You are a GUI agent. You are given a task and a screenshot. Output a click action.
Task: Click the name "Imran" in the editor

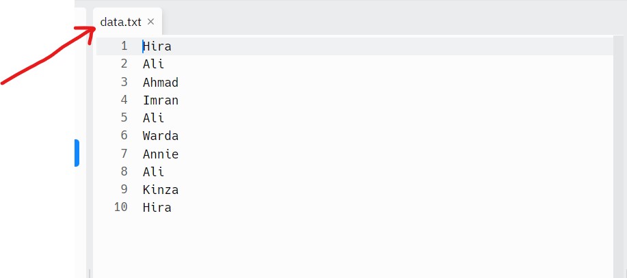pos(161,100)
